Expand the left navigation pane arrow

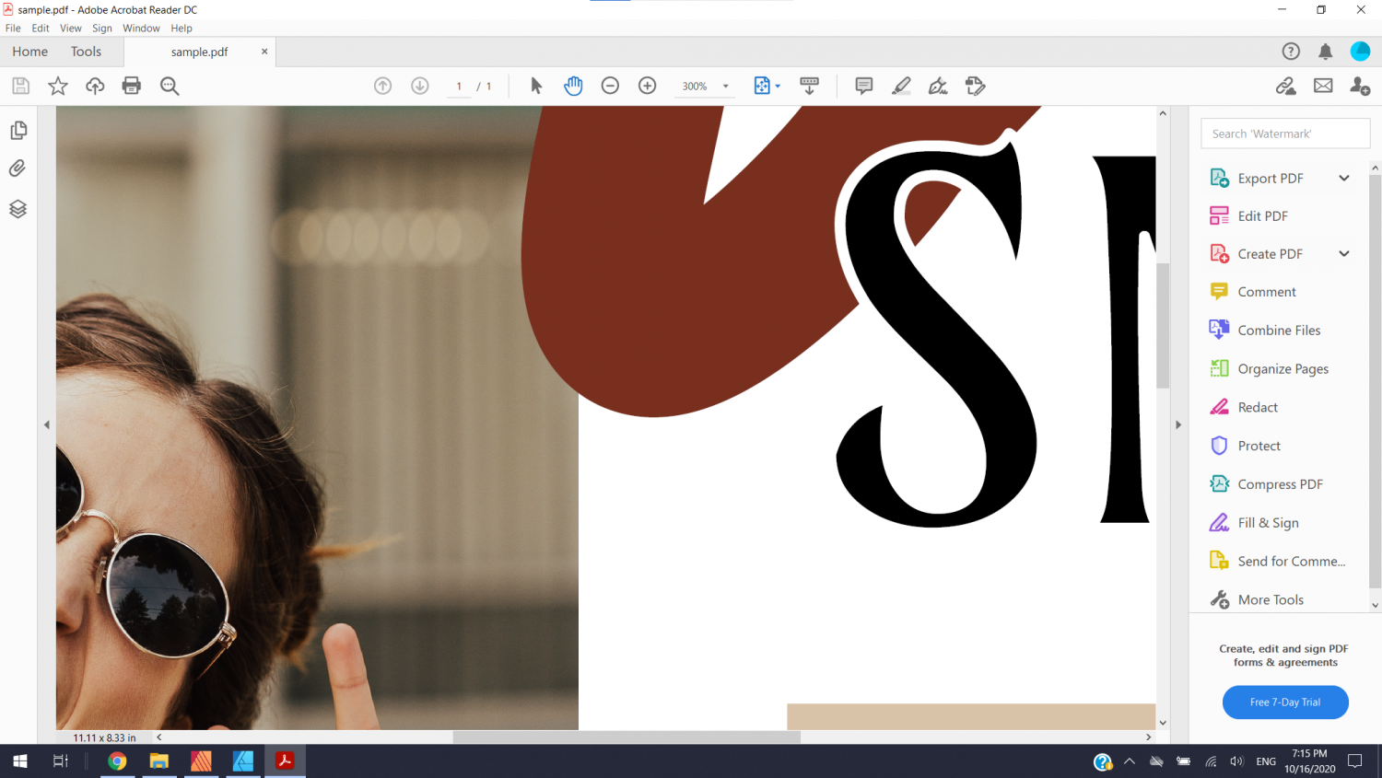(47, 424)
